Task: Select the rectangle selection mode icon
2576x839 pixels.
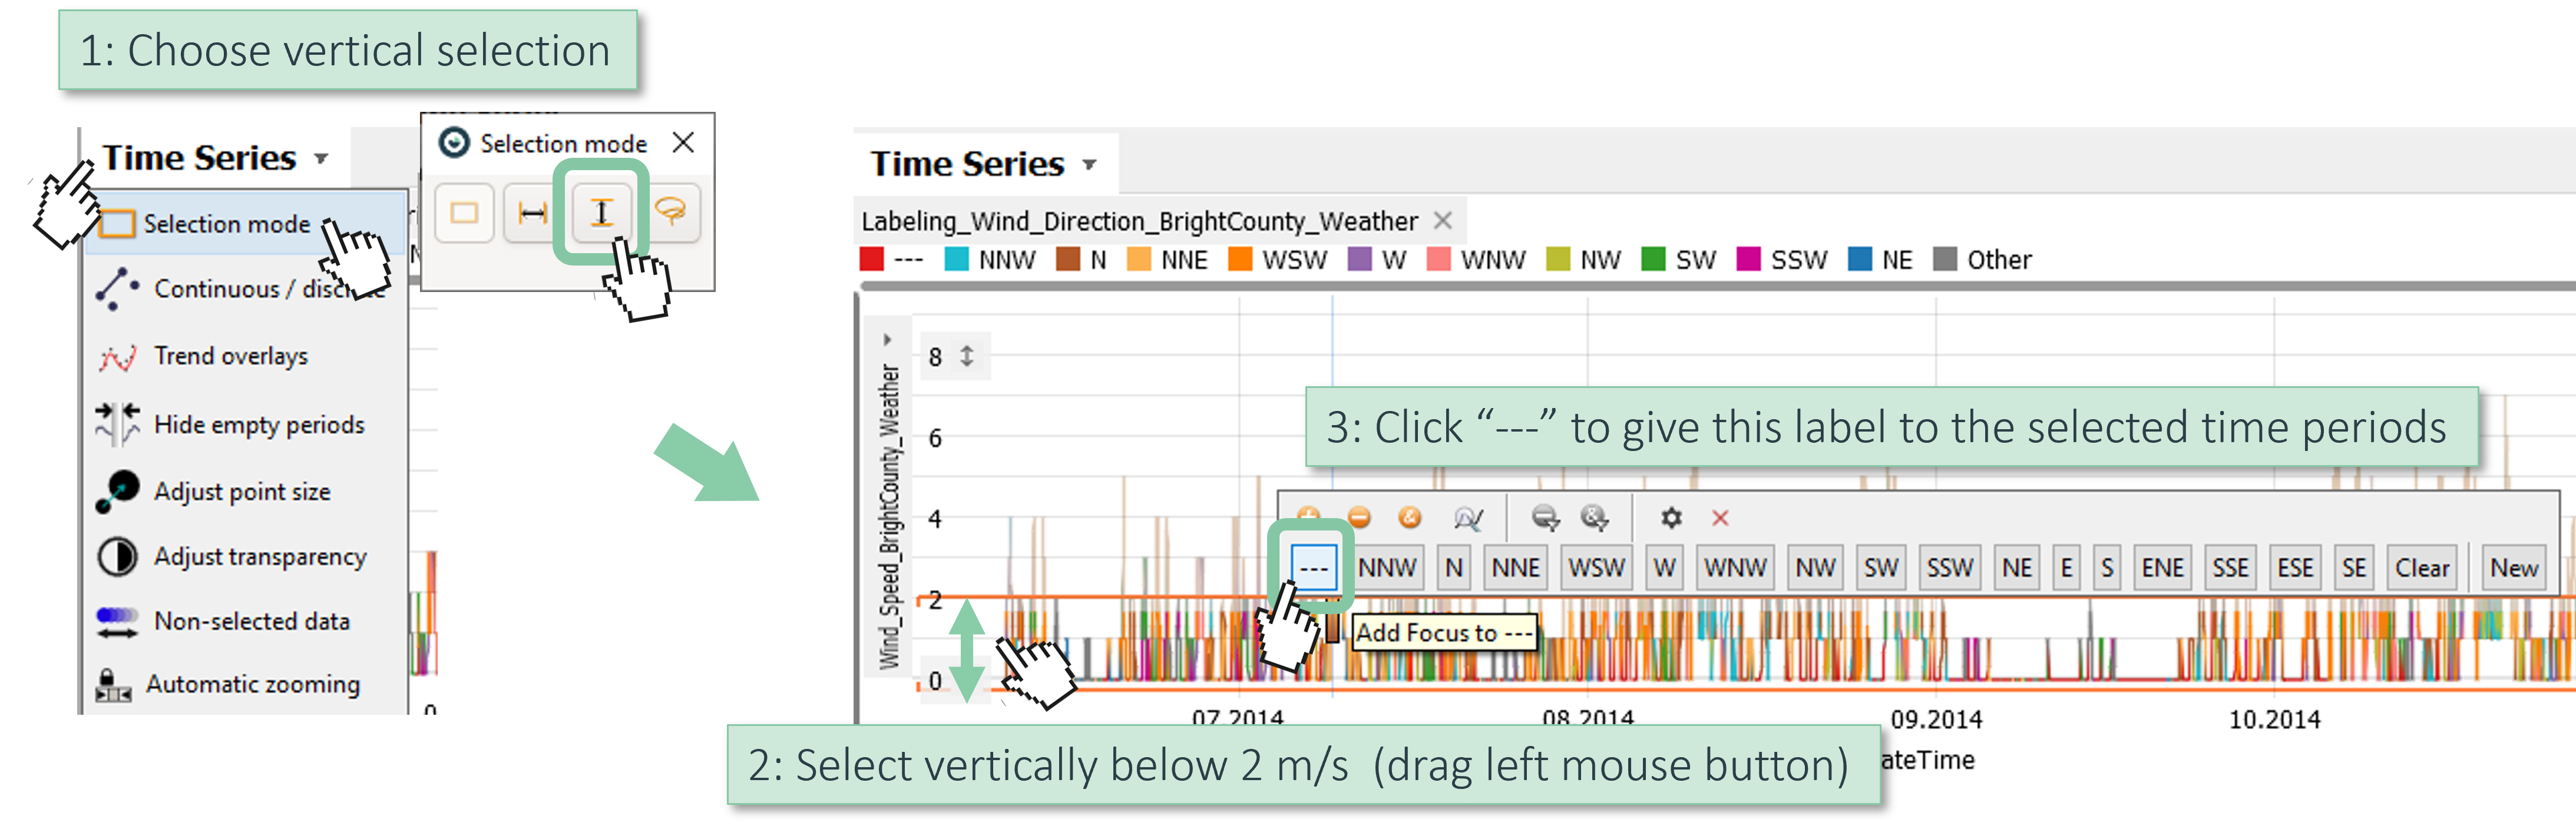Action: (464, 213)
